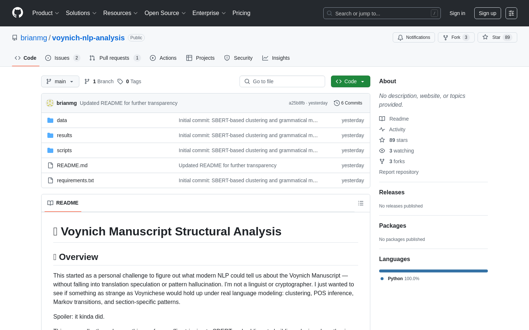Click Report repository link
The width and height of the screenshot is (529, 330).
[x=399, y=172]
